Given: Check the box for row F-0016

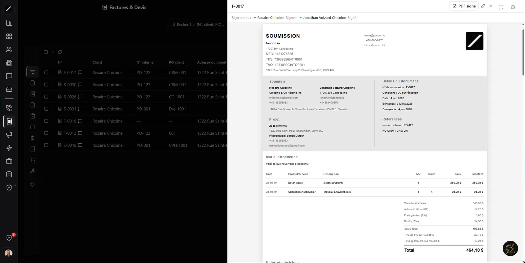Looking at the screenshot, I should click(46, 121).
